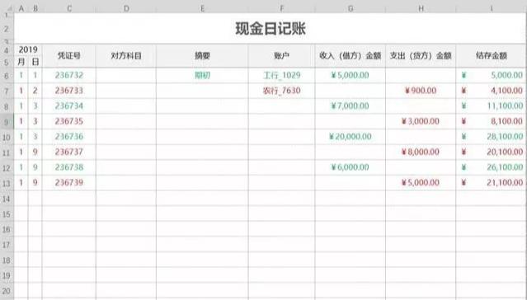Click balance cell 20,100.00
Screen dimensions: 527x300
pos(492,152)
